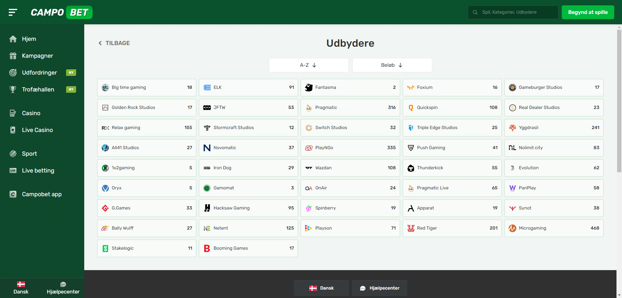This screenshot has width=622, height=298.
Task: Click the Kampagner gift icon
Action: coord(13,56)
